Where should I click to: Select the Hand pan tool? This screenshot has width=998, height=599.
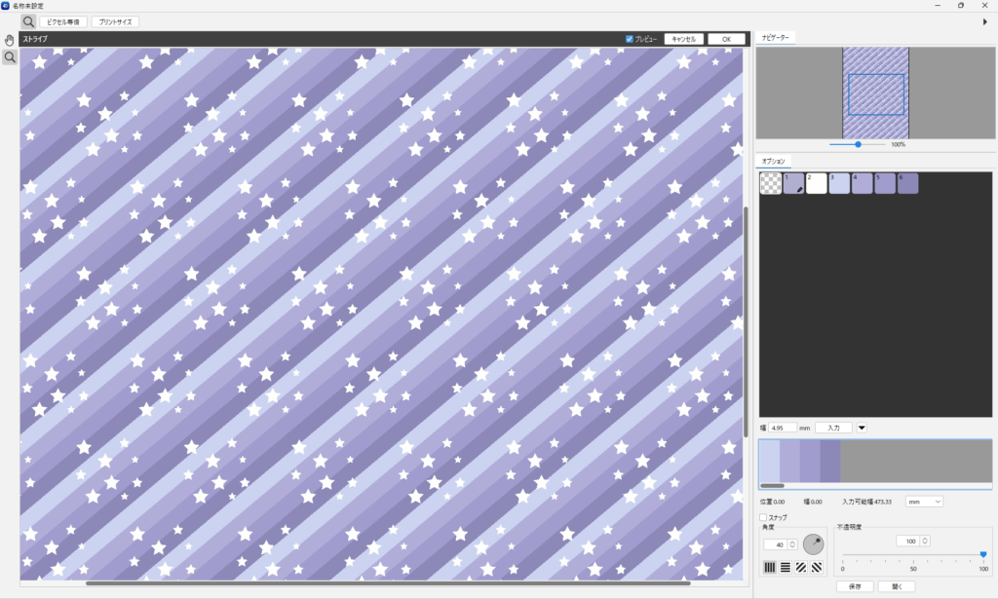tap(10, 40)
